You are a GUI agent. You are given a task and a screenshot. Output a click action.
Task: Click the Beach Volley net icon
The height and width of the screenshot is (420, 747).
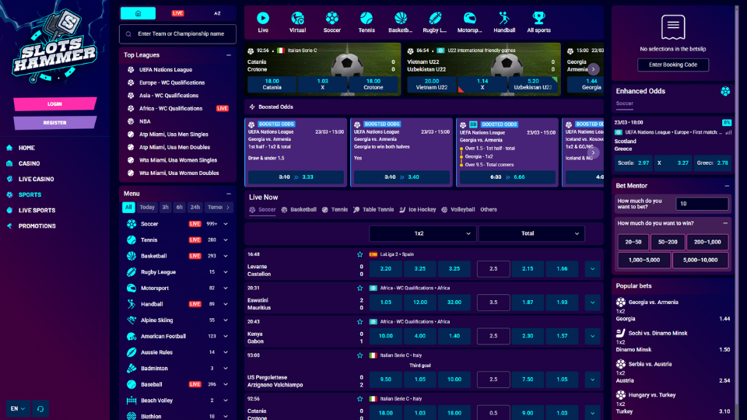(x=132, y=401)
